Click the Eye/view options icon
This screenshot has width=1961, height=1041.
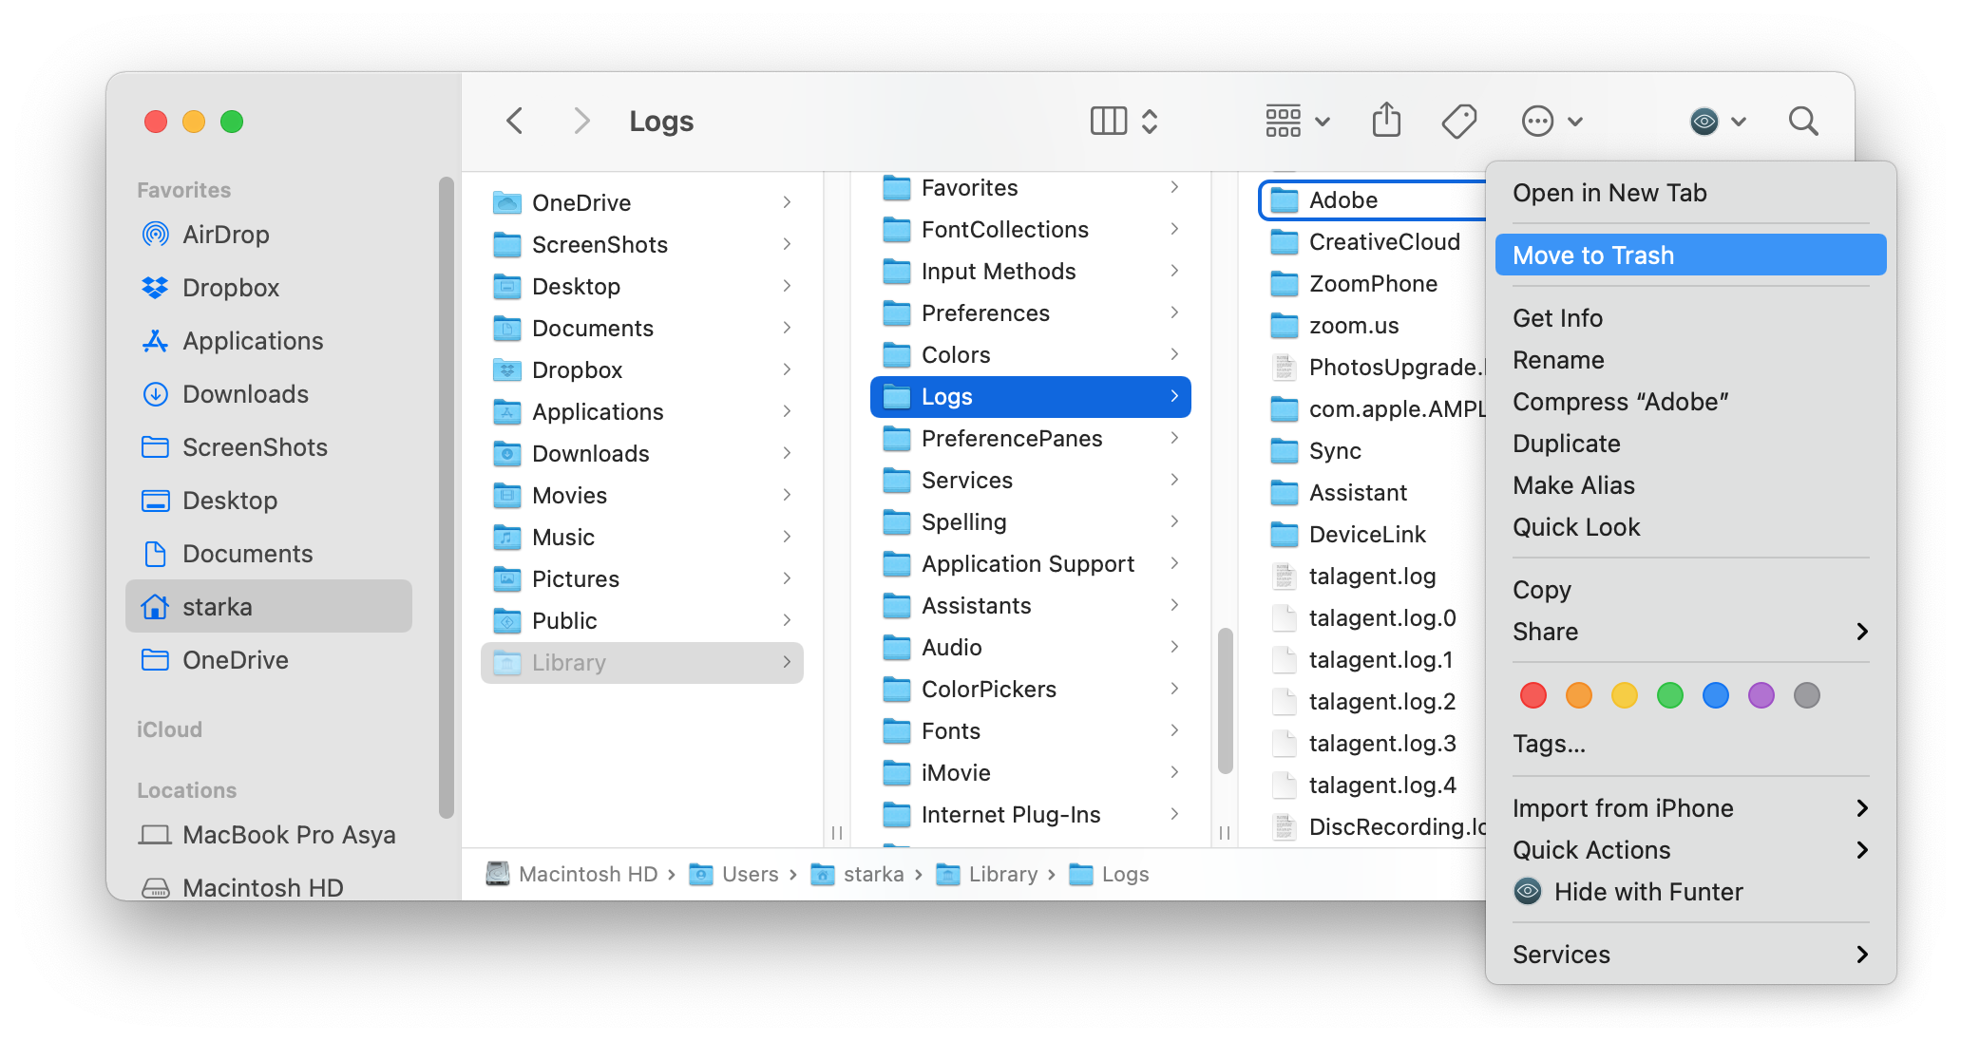pyautogui.click(x=1703, y=122)
